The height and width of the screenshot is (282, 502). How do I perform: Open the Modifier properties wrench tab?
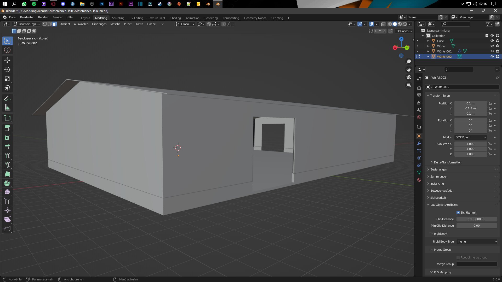click(x=419, y=143)
